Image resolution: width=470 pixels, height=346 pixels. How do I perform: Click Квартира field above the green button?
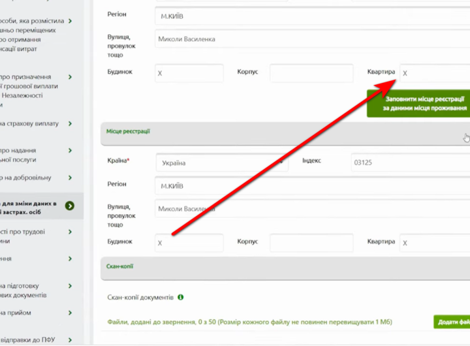(x=434, y=73)
